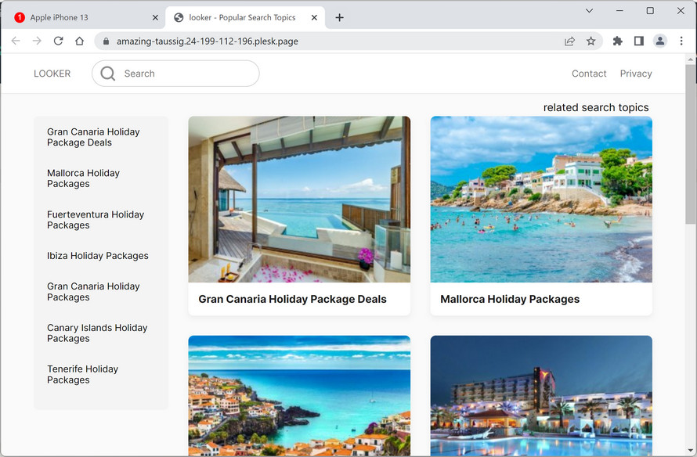This screenshot has height=457, width=697.
Task: Open the Extensions puzzle icon
Action: click(x=617, y=41)
